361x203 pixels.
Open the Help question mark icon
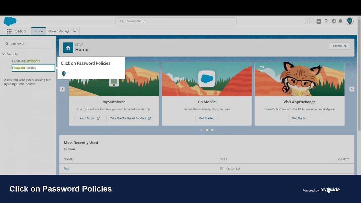pyautogui.click(x=326, y=21)
